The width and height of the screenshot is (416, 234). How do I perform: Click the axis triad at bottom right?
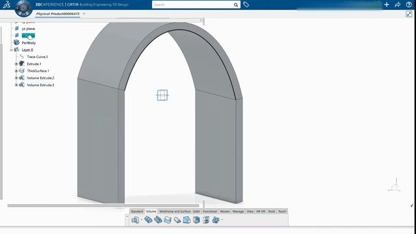(395, 185)
